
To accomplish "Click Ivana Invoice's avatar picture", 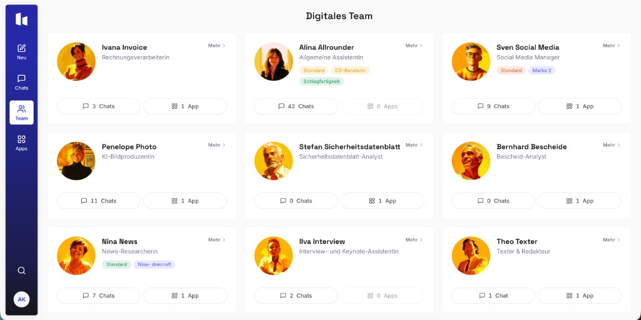I will pos(76,62).
